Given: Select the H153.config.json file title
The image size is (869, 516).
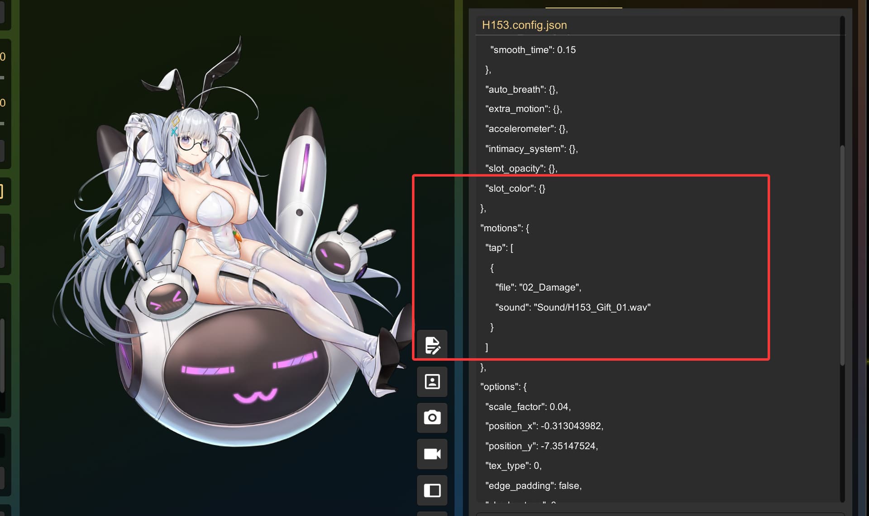Looking at the screenshot, I should click(x=524, y=25).
